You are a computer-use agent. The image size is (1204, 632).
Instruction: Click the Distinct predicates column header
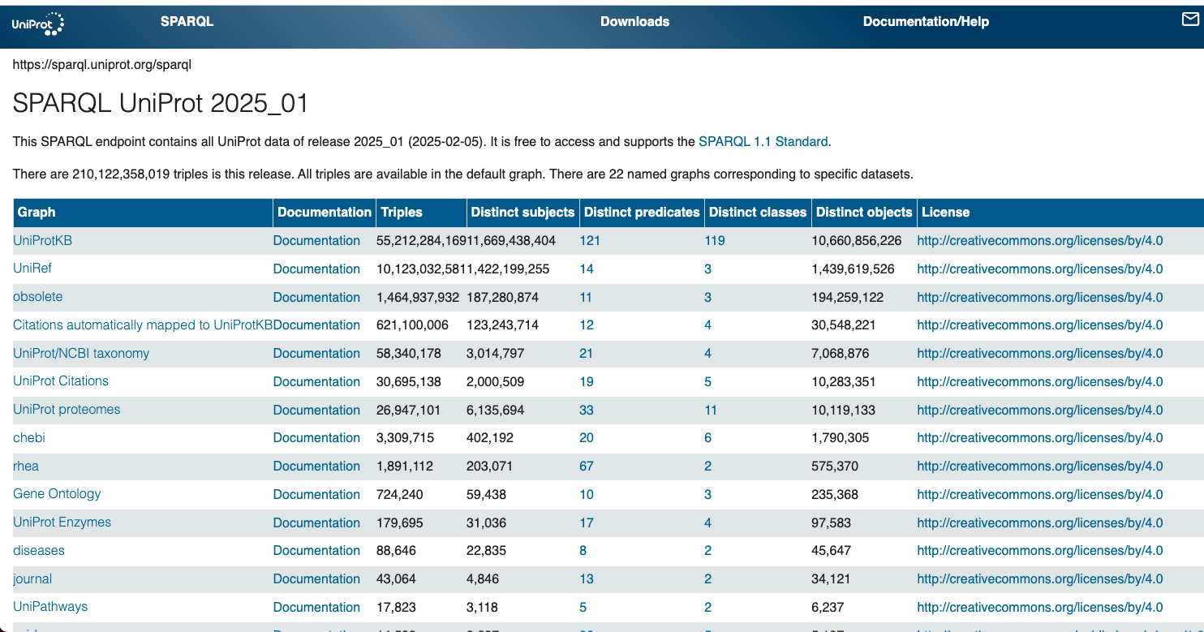pyautogui.click(x=642, y=212)
